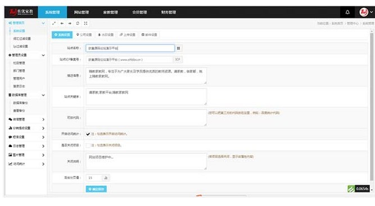Click the gear icon of 管理员设置 section
This screenshot has height=206, width=375.
tap(10, 55)
